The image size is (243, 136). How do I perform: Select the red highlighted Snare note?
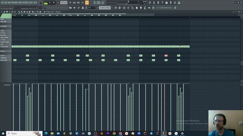click(166, 56)
